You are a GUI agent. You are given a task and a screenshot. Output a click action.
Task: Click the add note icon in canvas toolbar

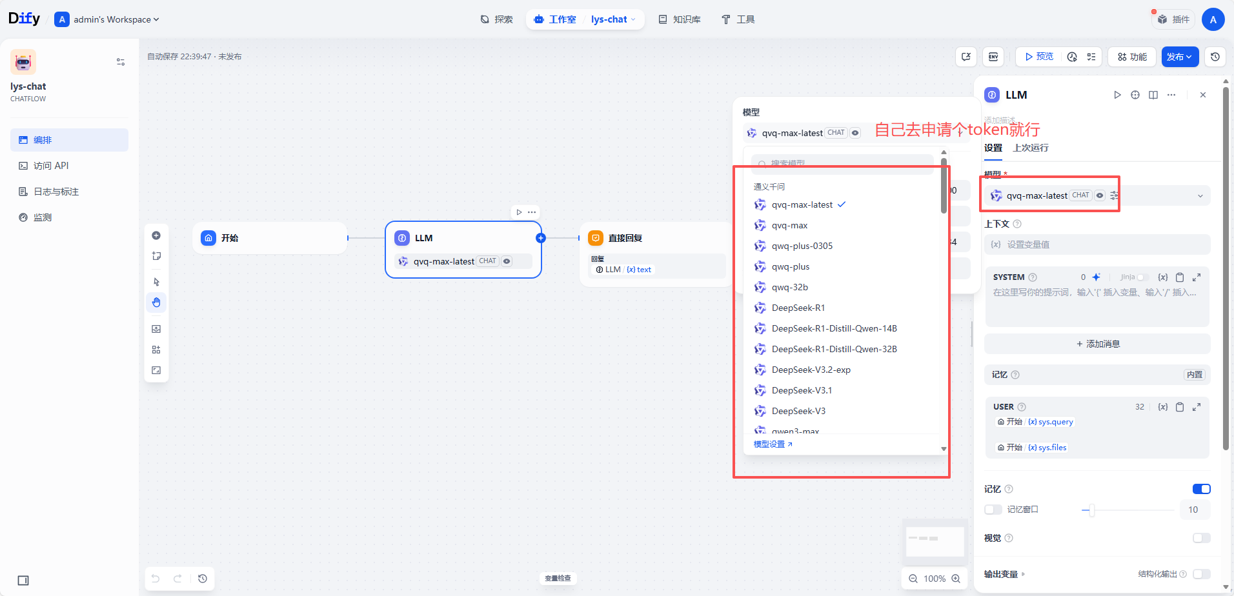tap(156, 256)
